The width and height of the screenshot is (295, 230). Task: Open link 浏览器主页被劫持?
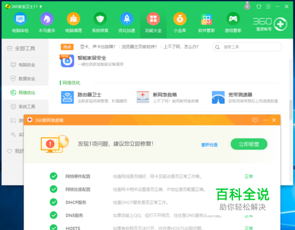139,47
